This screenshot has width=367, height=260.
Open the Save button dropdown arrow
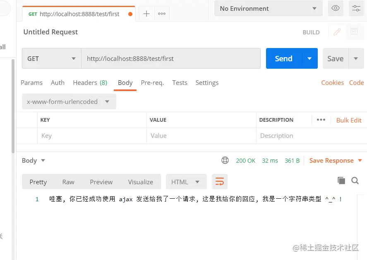[x=356, y=58]
